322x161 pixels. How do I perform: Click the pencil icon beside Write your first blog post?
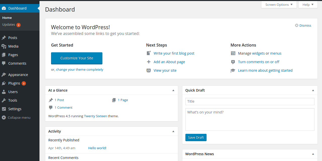tap(148, 53)
